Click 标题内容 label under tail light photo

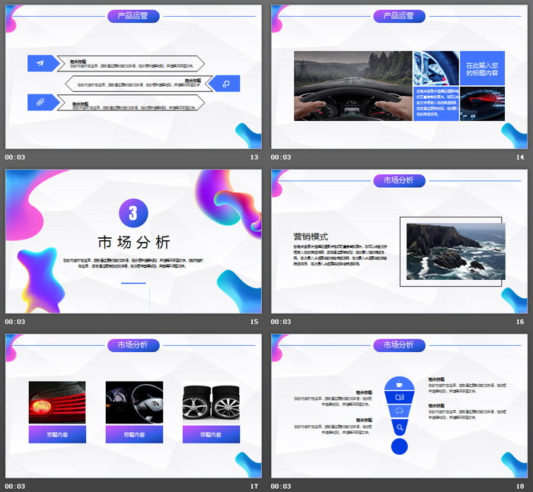tap(57, 434)
